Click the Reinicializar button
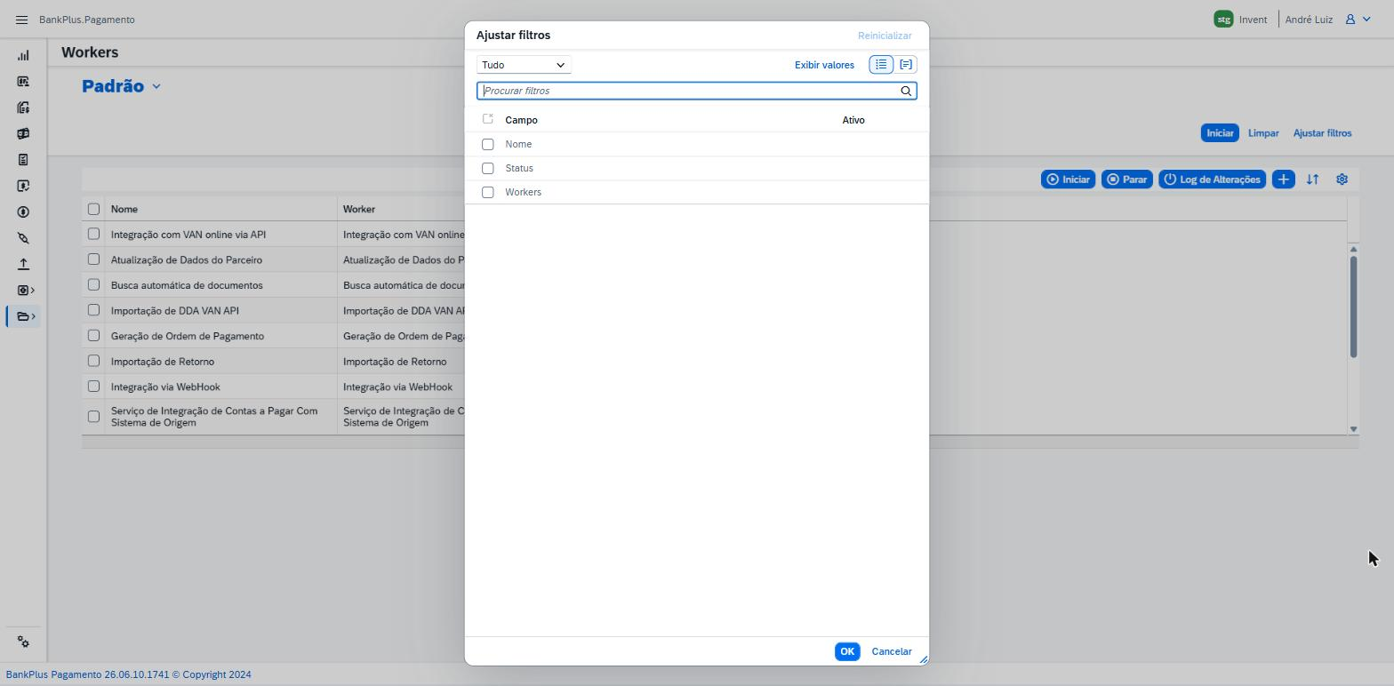 (885, 36)
